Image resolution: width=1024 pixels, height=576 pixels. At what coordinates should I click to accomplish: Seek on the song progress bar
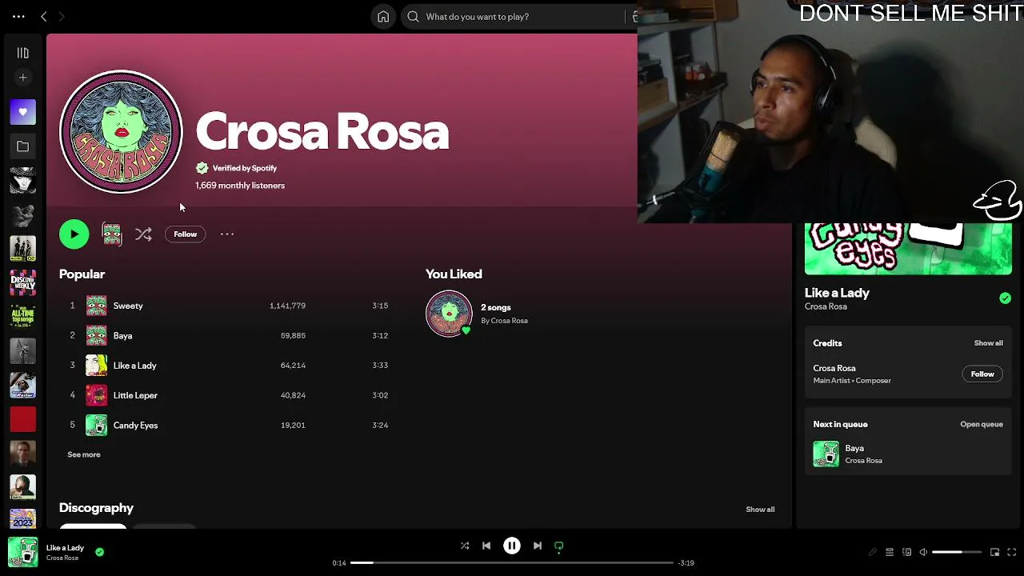[512, 562]
